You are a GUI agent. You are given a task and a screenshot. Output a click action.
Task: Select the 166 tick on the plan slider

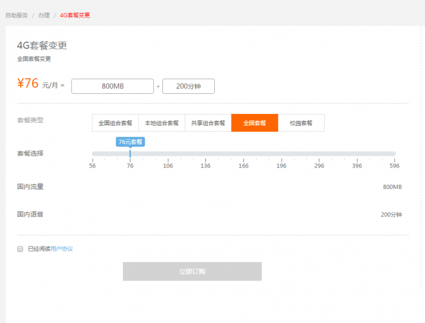[x=243, y=154]
